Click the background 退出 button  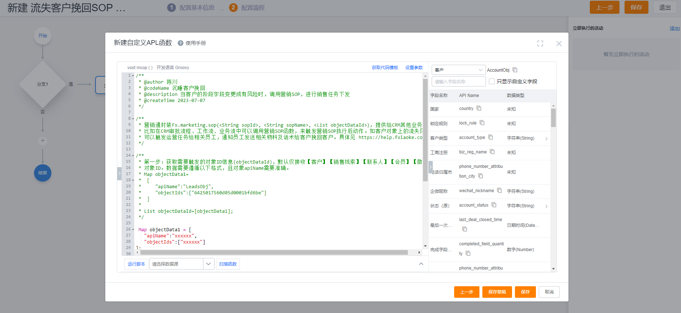665,7
